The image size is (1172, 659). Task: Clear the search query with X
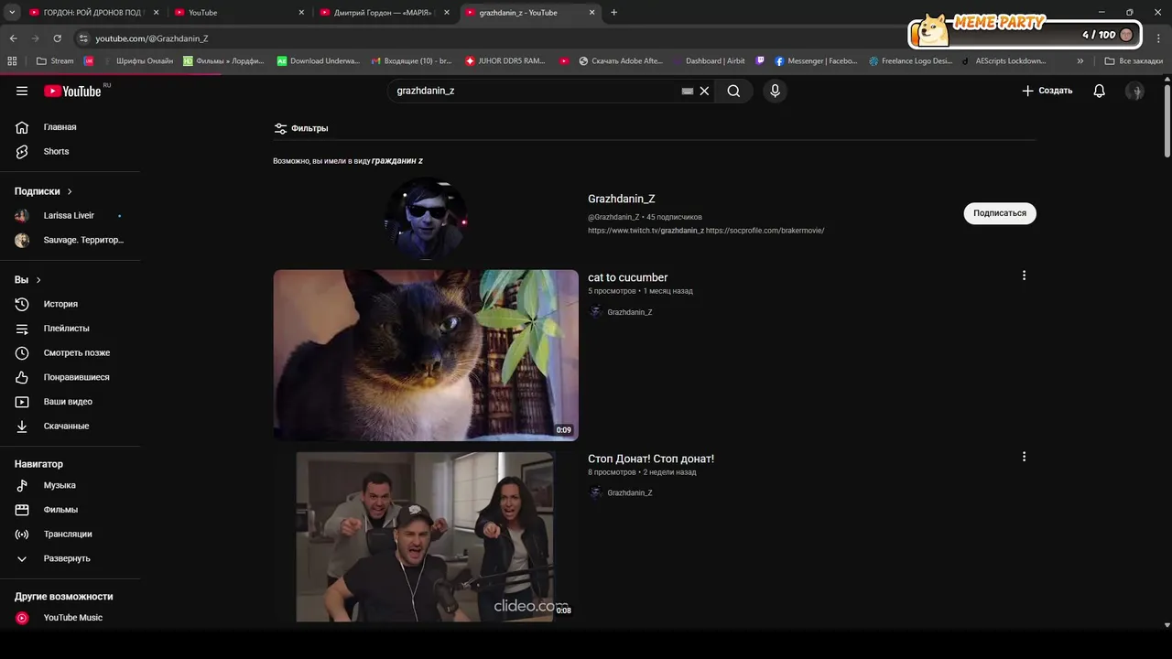click(704, 91)
